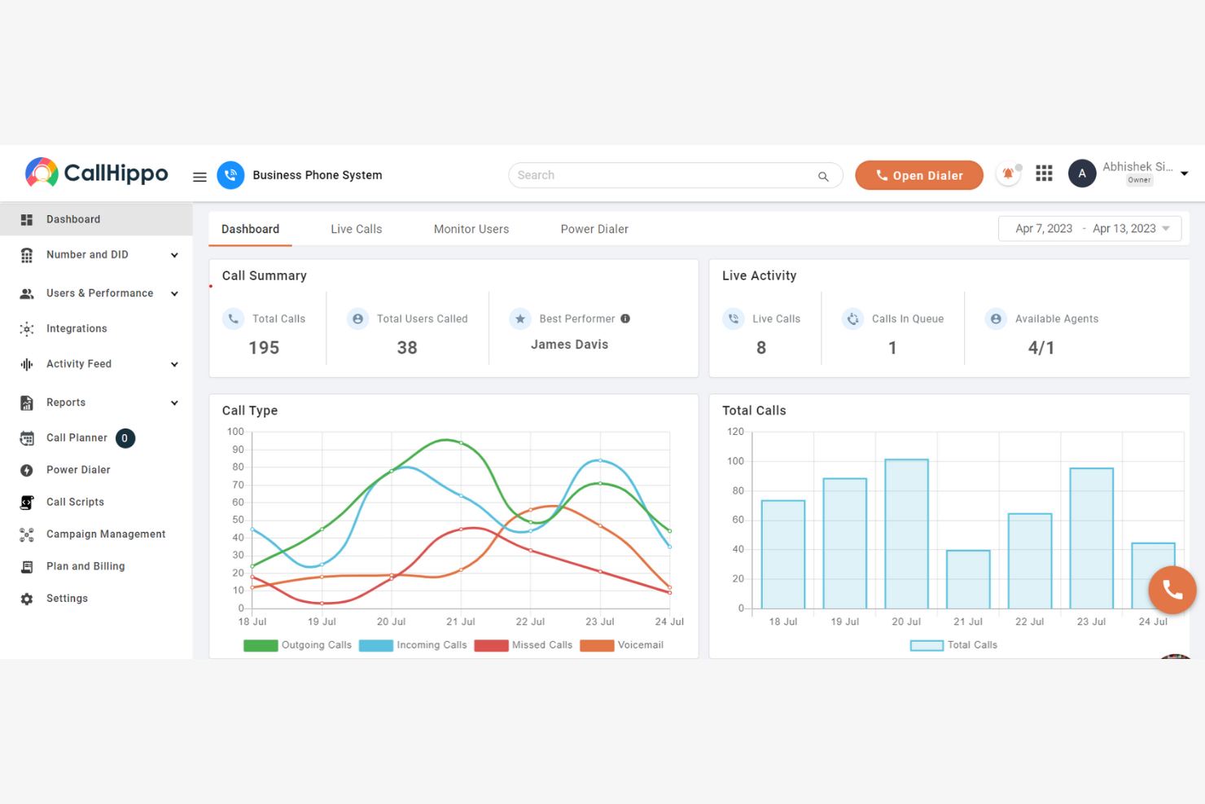Toggle the Incoming Calls legend swatch

click(375, 644)
